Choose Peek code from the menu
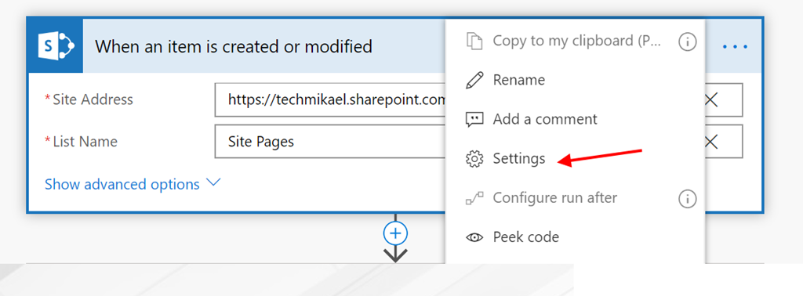Viewport: 803px width, 296px height. coord(575,238)
